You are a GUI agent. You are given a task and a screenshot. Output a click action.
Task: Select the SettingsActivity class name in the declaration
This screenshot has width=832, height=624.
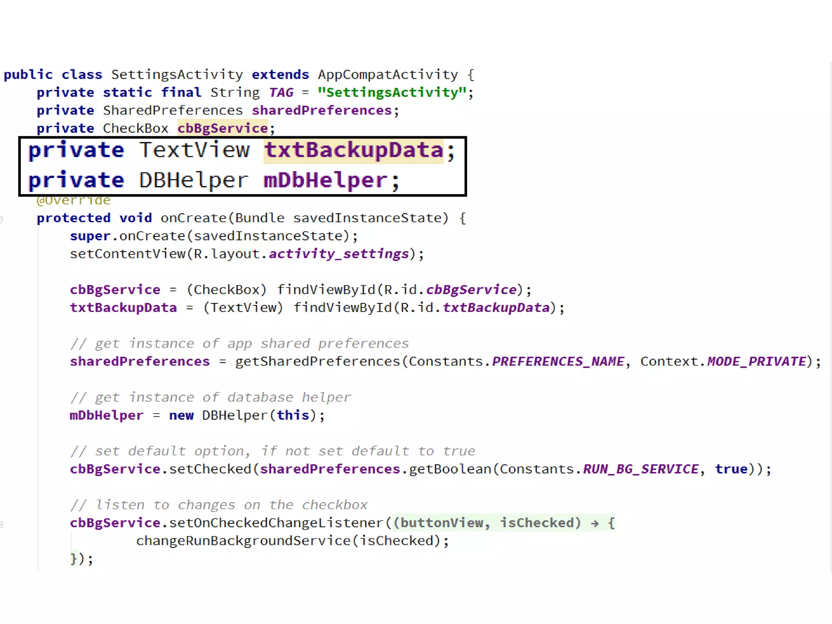pyautogui.click(x=177, y=75)
